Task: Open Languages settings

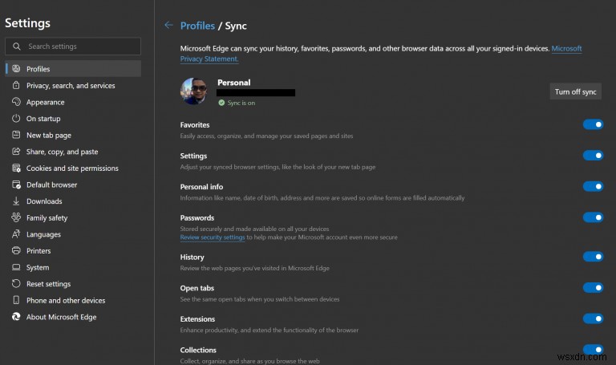Action: [73, 234]
